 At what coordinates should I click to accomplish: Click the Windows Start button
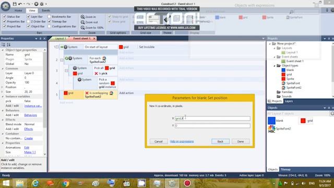(6, 183)
